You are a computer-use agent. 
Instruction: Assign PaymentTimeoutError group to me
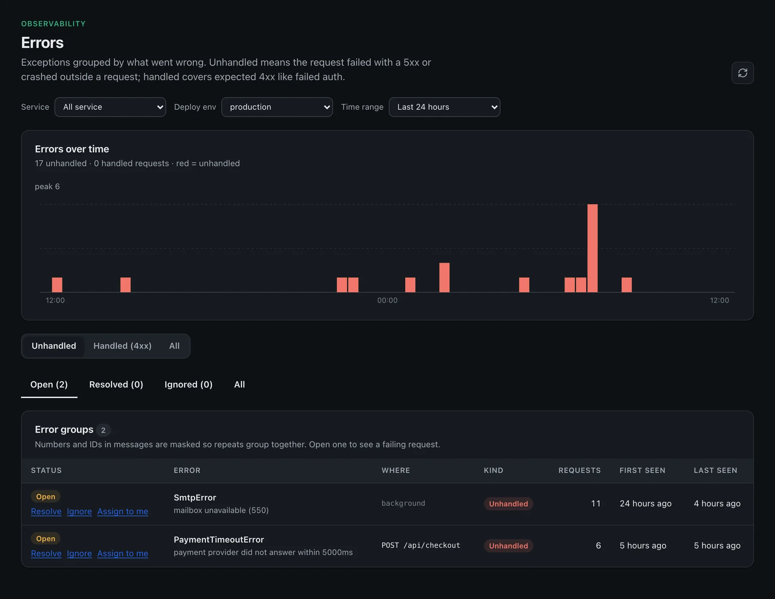(123, 553)
